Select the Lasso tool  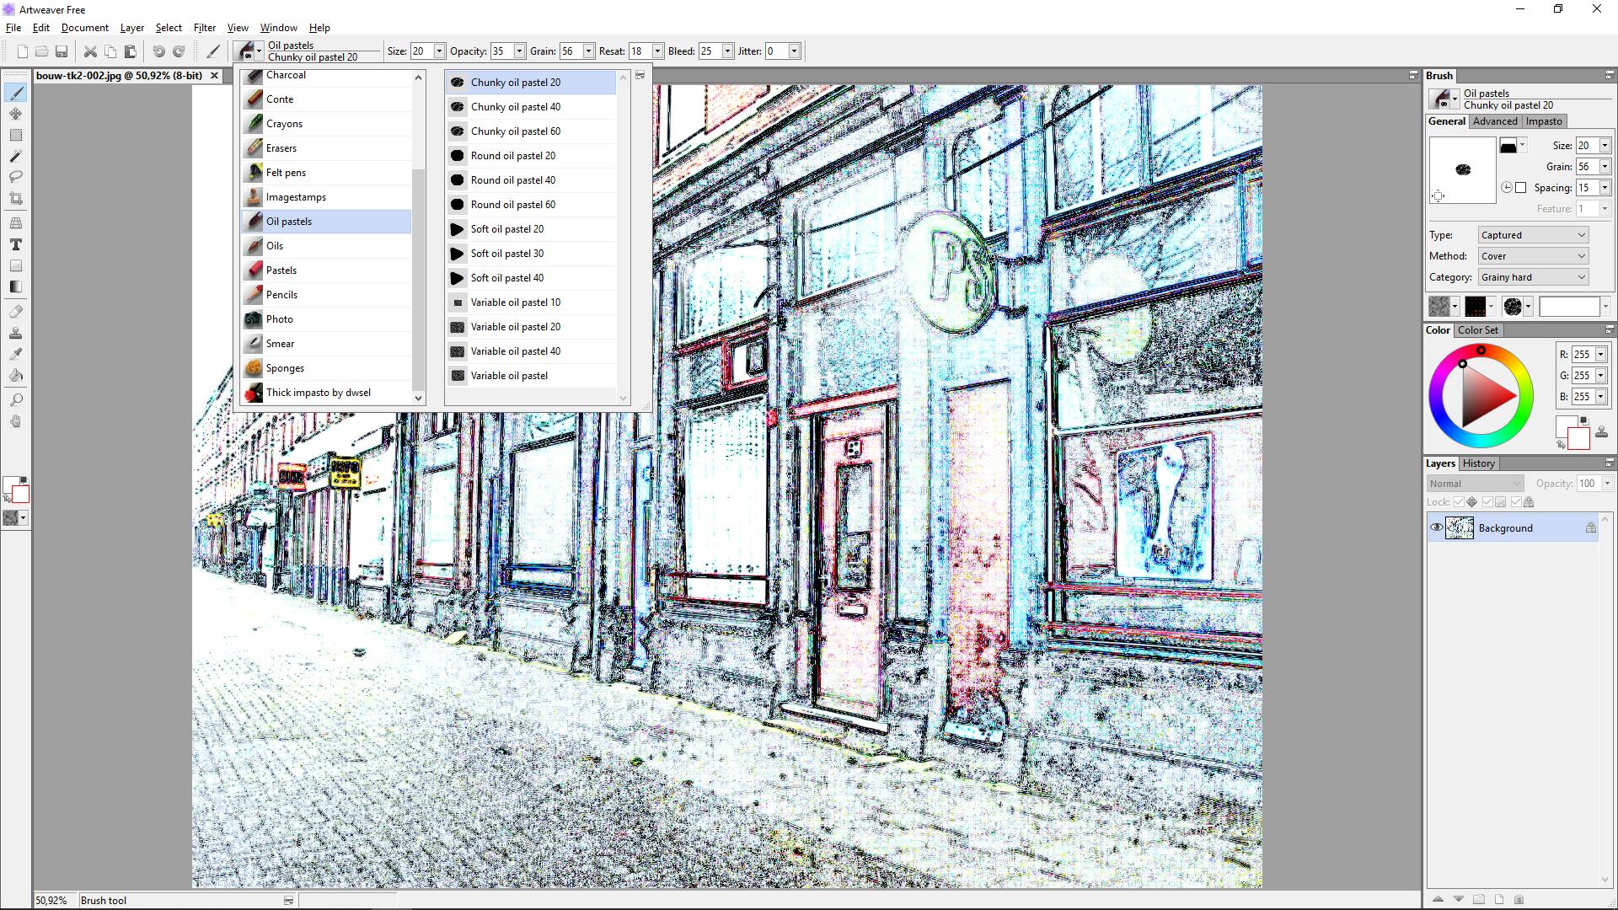click(15, 177)
